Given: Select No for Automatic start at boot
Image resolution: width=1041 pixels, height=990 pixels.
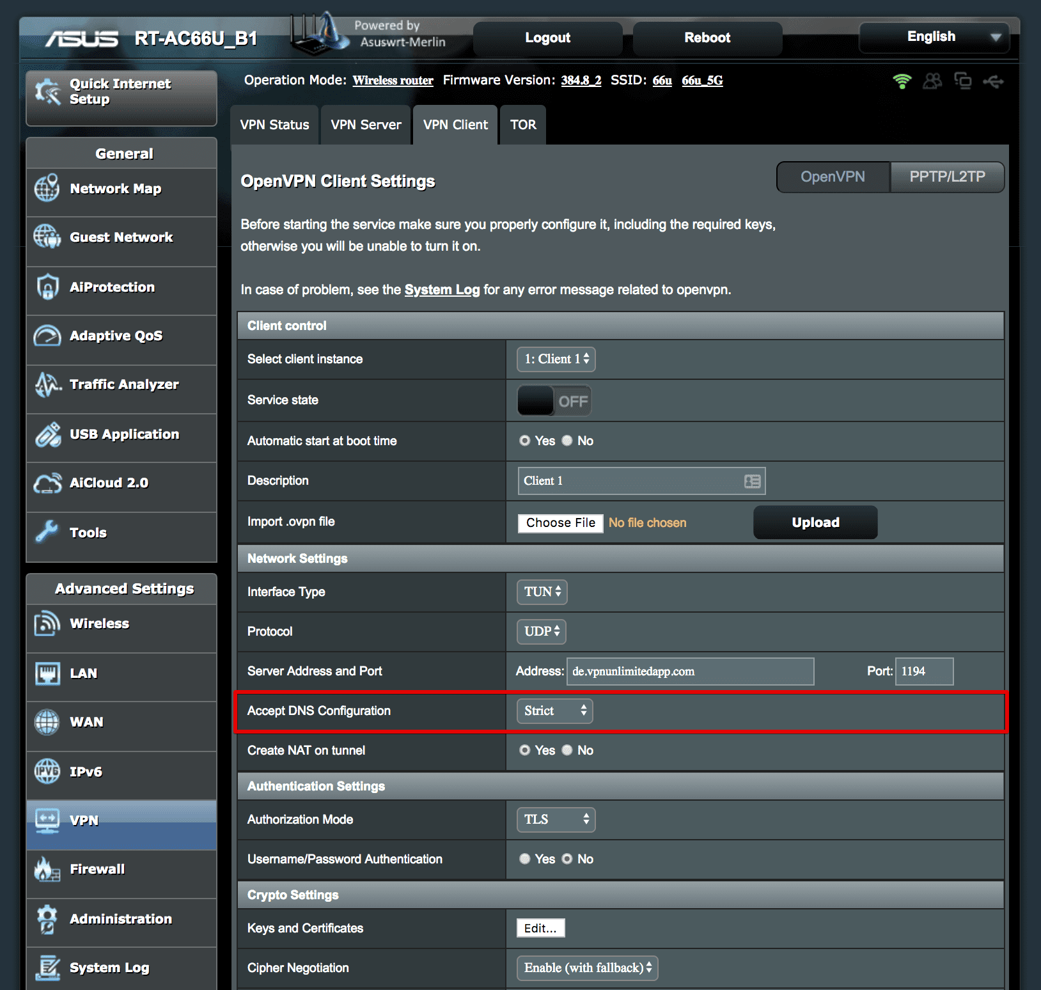Looking at the screenshot, I should (567, 441).
